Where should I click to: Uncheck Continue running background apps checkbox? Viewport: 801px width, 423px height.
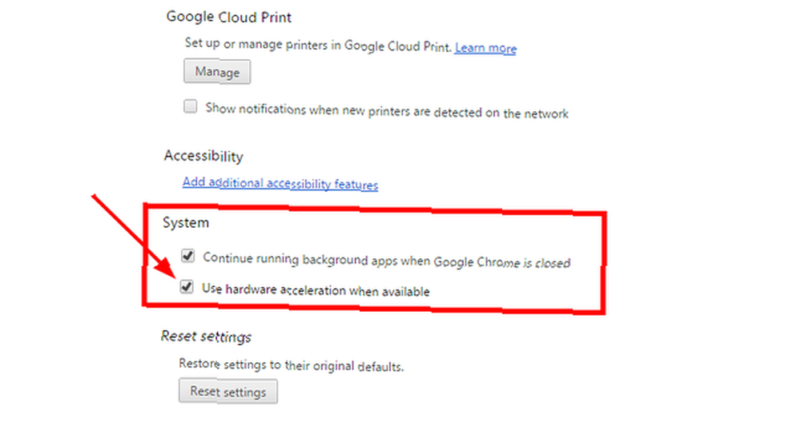(x=188, y=255)
